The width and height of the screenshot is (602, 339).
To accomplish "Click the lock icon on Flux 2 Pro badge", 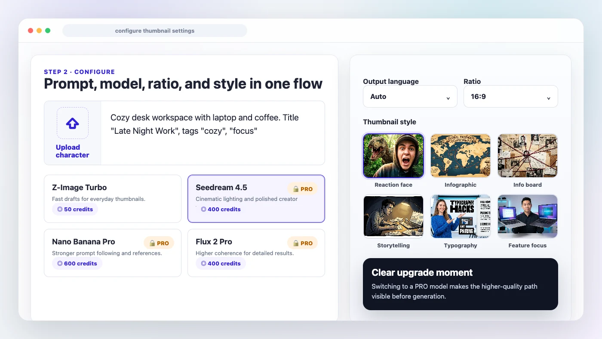I will click(x=296, y=243).
